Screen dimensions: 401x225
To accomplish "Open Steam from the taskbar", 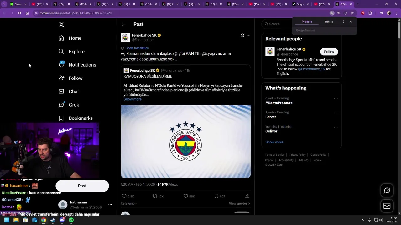I will 53,220.
